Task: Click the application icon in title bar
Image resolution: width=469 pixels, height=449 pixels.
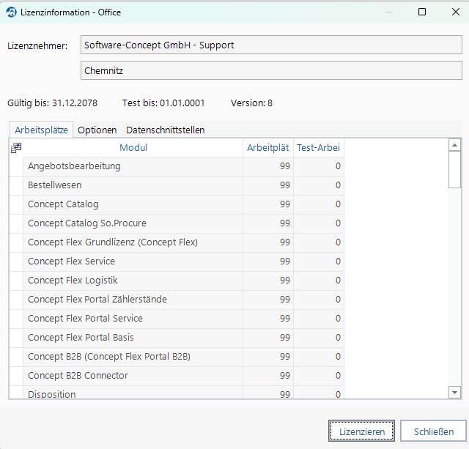Action: pos(11,12)
